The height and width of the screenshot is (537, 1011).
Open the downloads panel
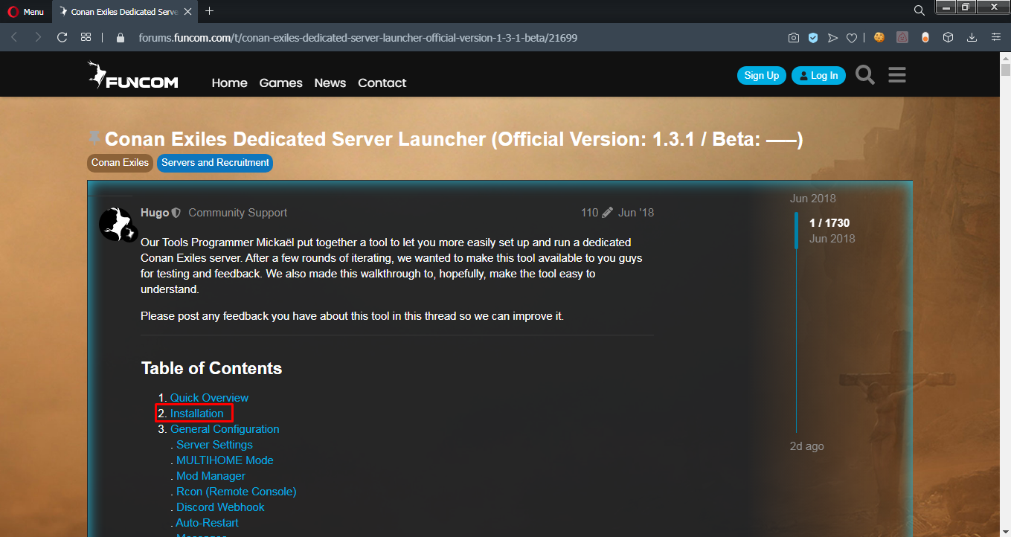click(x=972, y=37)
